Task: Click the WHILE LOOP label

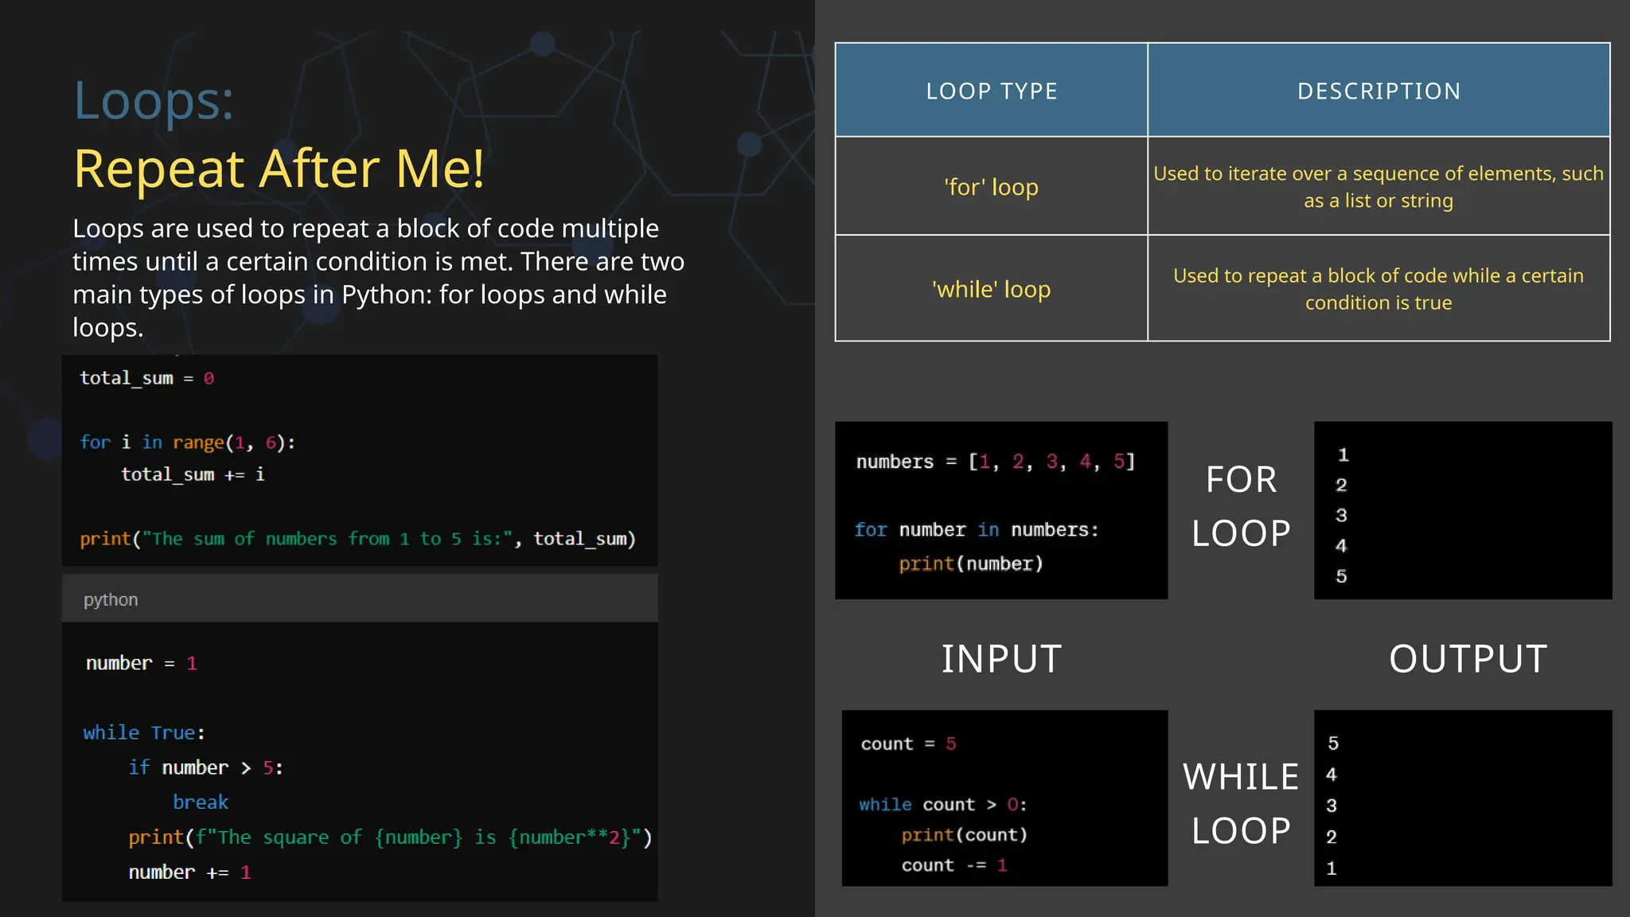Action: (x=1240, y=804)
